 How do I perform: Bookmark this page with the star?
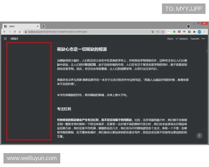tap(163, 32)
